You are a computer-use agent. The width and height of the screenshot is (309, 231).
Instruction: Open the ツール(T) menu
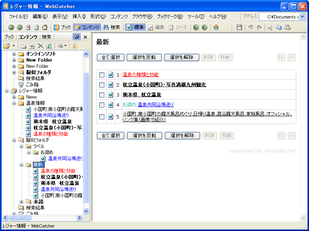196,17
